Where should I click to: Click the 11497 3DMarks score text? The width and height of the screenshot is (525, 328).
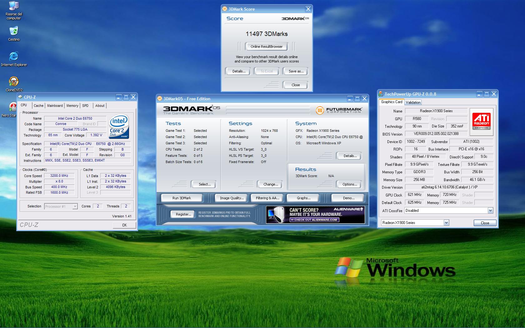pos(267,34)
